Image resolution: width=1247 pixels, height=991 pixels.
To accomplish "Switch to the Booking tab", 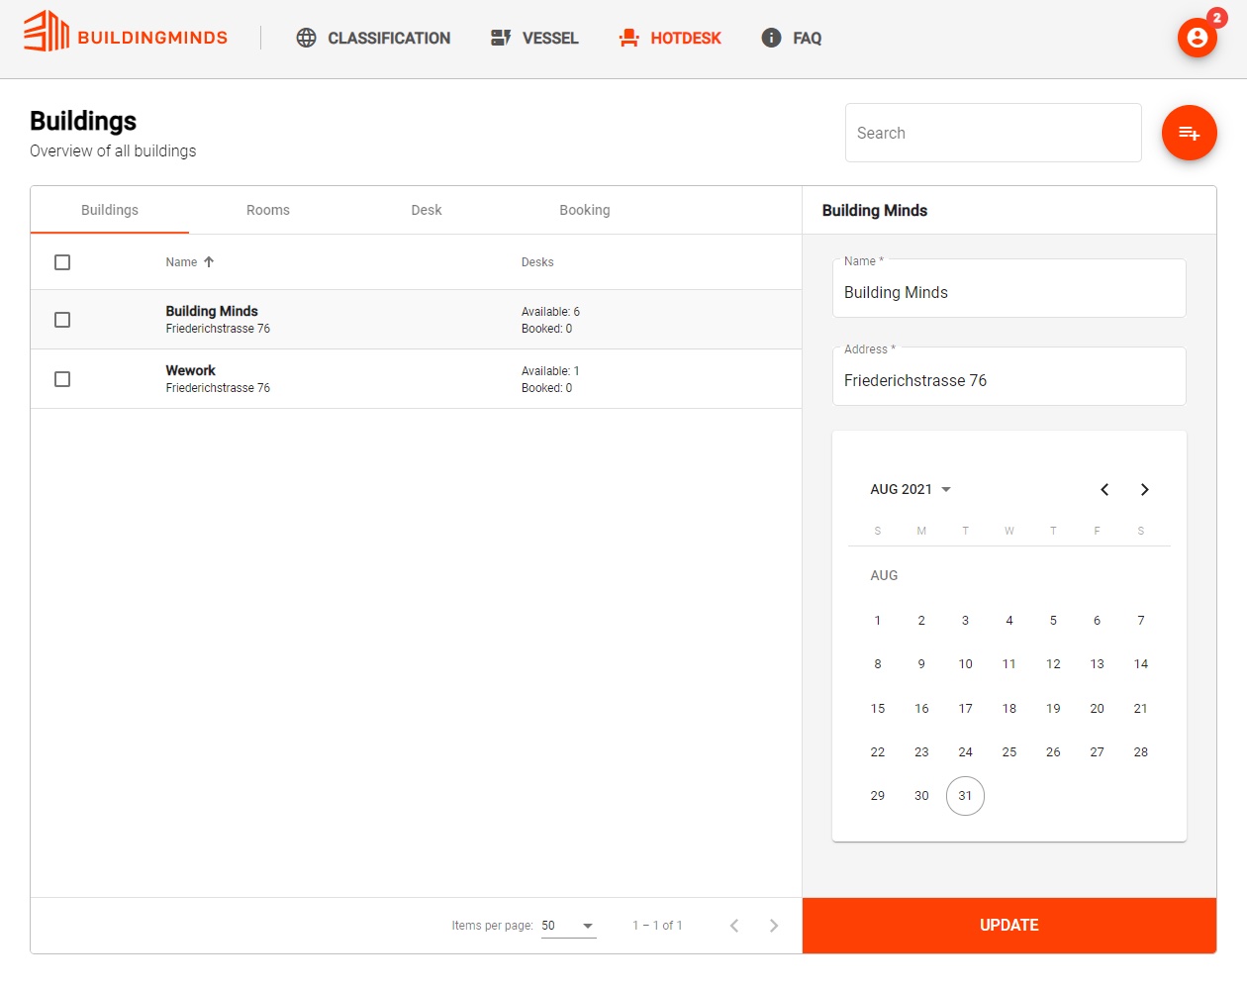I will pyautogui.click(x=585, y=210).
